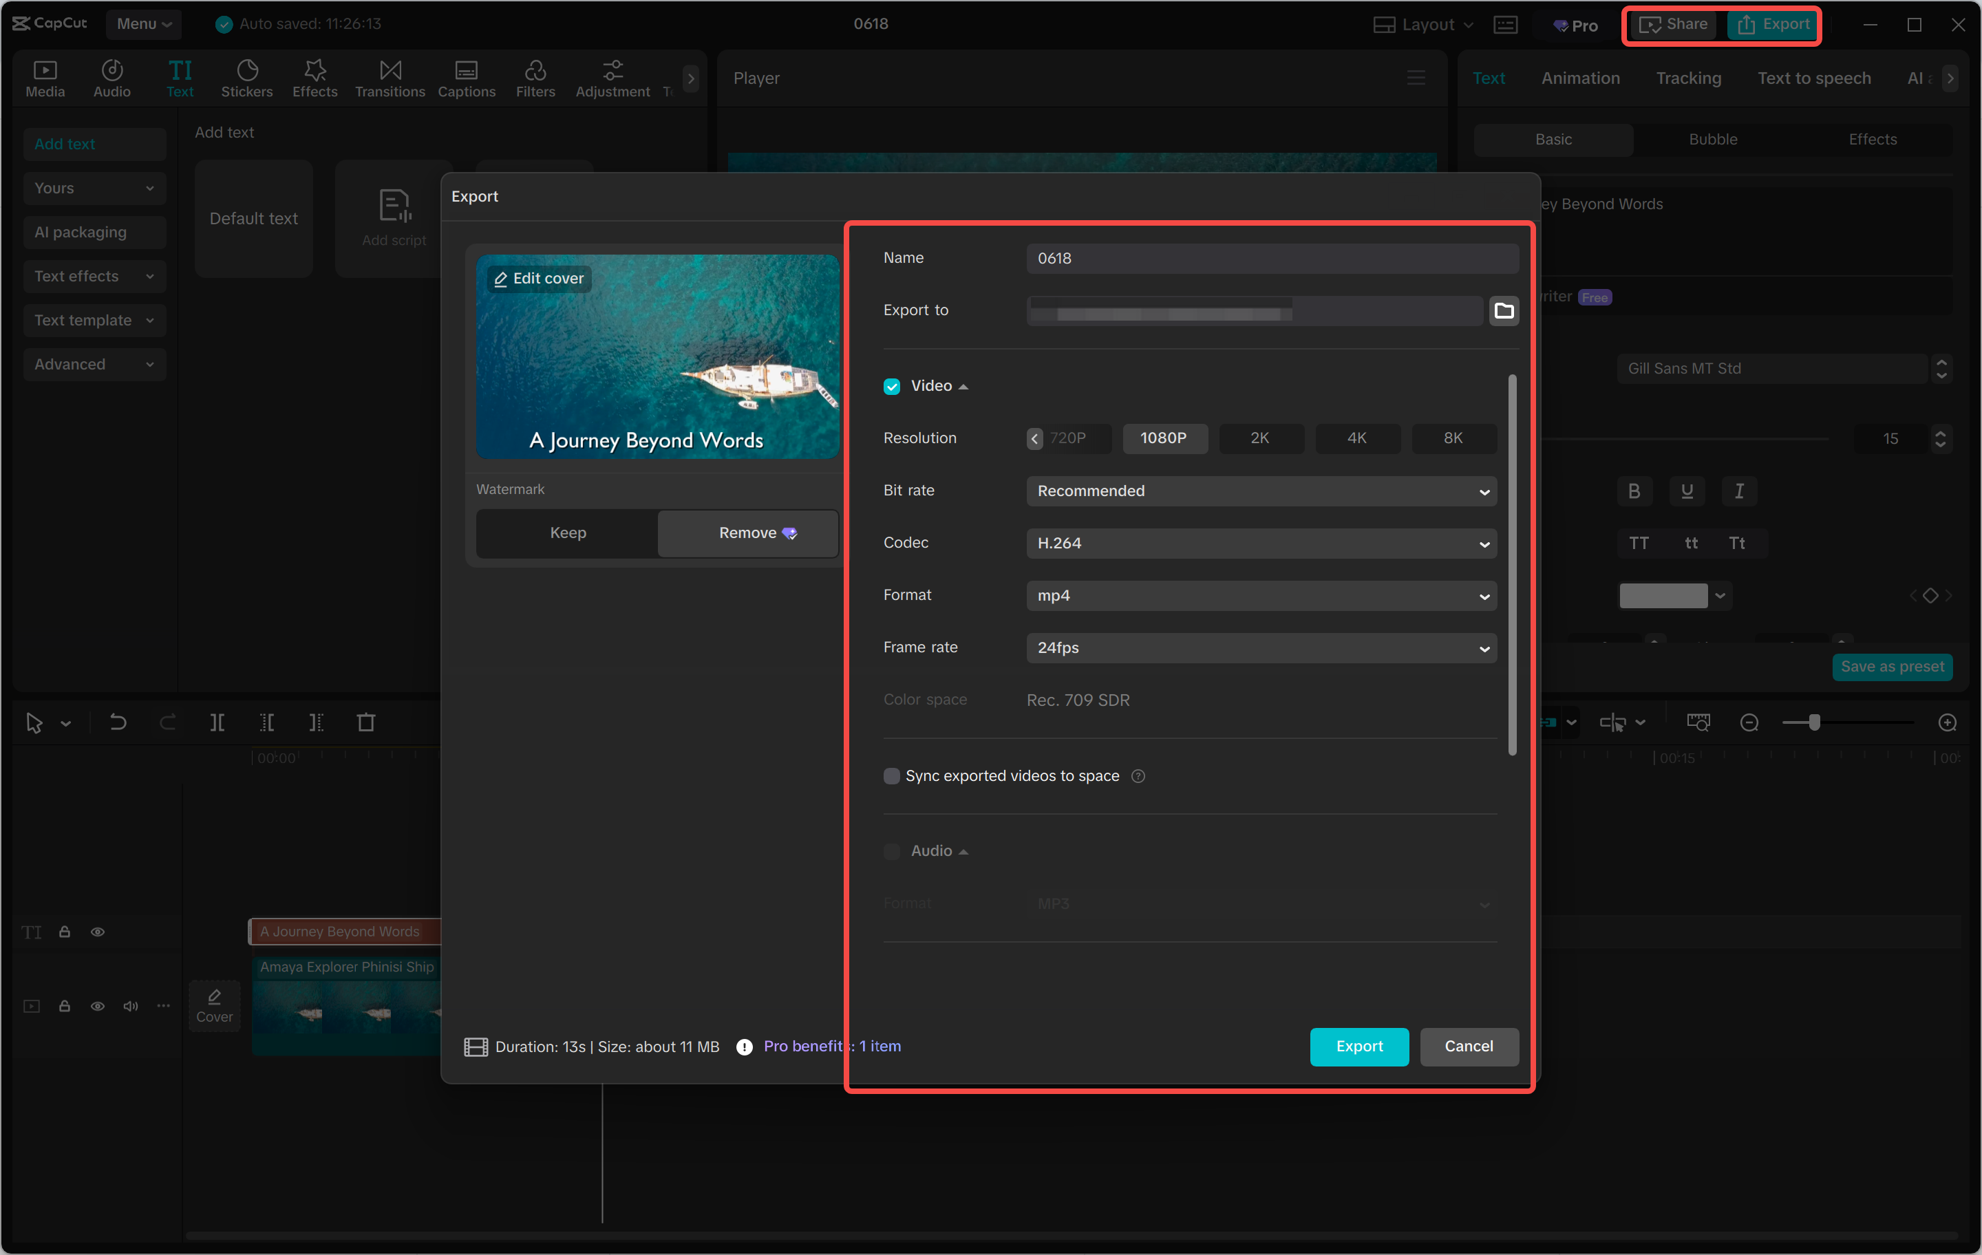Enable Sync exported videos to space
Screen dimensions: 1982x1255
[891, 775]
